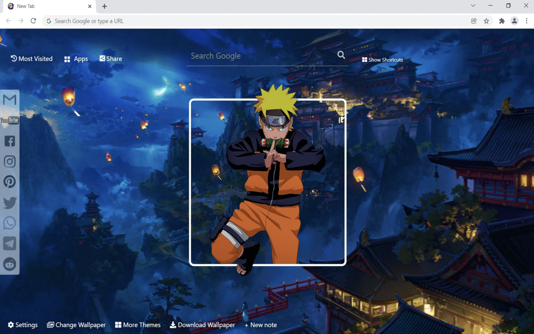Open Chrome's three-dot menu
This screenshot has height=334, width=534.
coord(527,21)
